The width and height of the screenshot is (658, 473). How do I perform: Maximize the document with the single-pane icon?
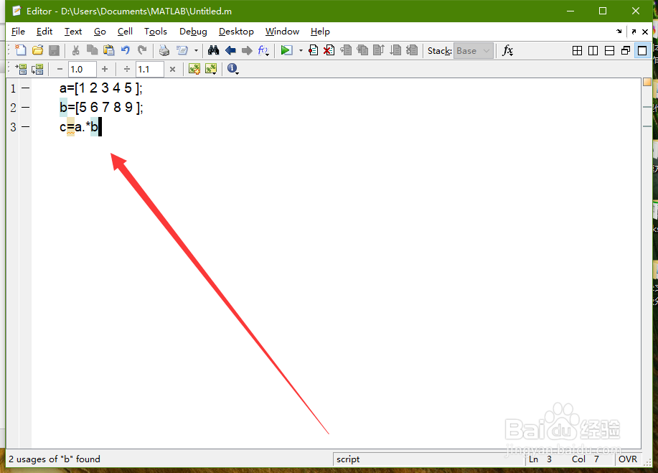pyautogui.click(x=642, y=50)
